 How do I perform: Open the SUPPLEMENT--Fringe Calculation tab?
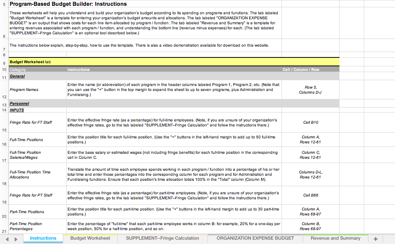click(162, 238)
